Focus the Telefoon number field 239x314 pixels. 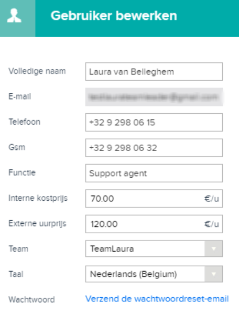pyautogui.click(x=154, y=122)
